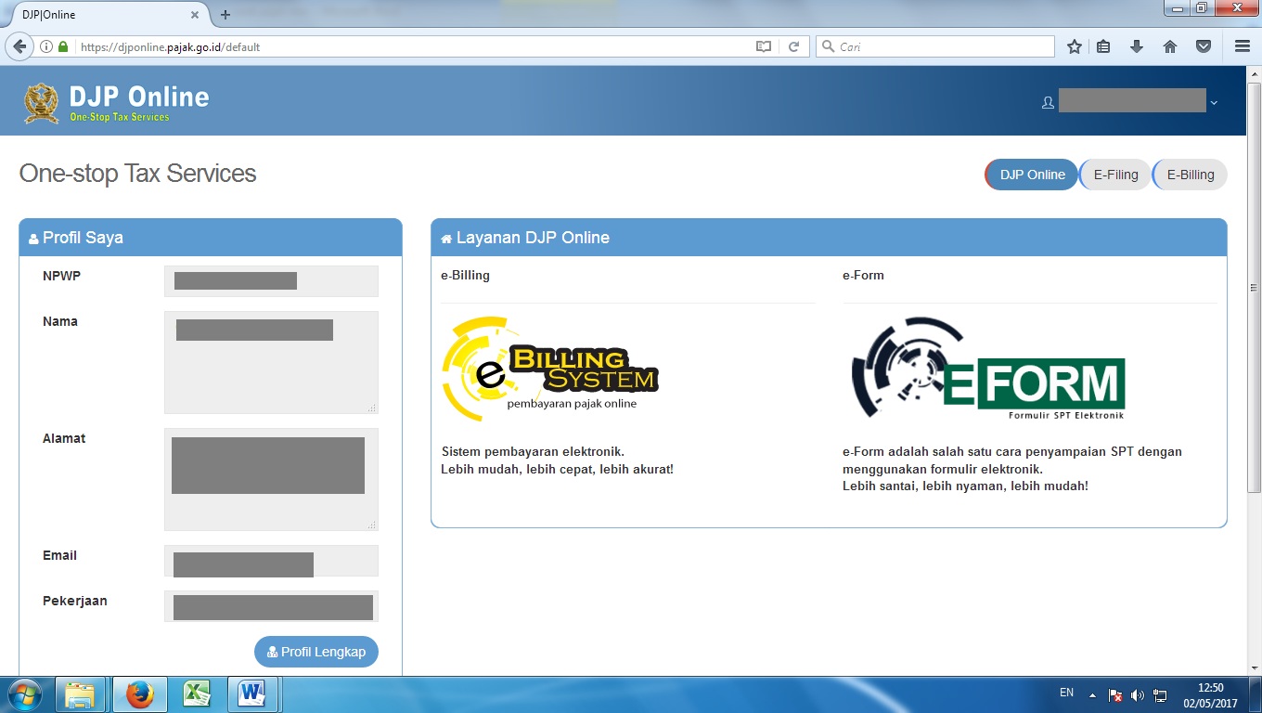Open the Pocket icon in toolbar

click(1204, 46)
